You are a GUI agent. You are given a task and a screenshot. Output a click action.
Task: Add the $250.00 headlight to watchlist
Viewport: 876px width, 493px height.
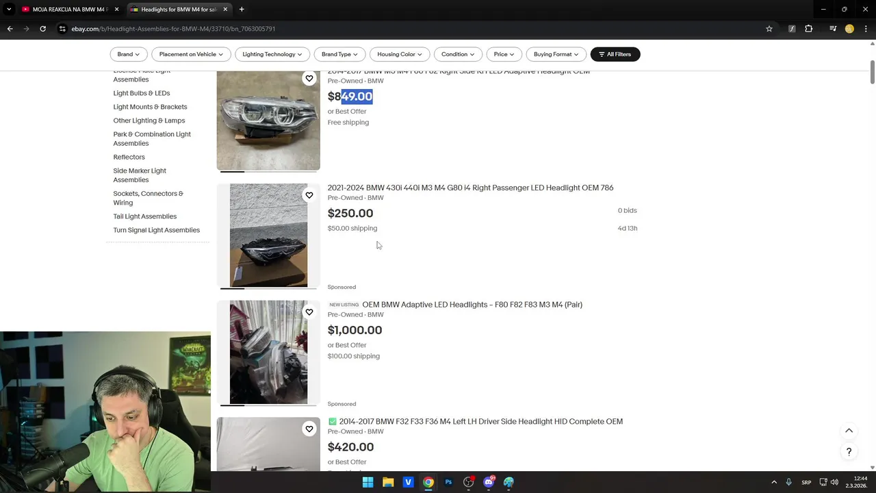[x=309, y=195]
